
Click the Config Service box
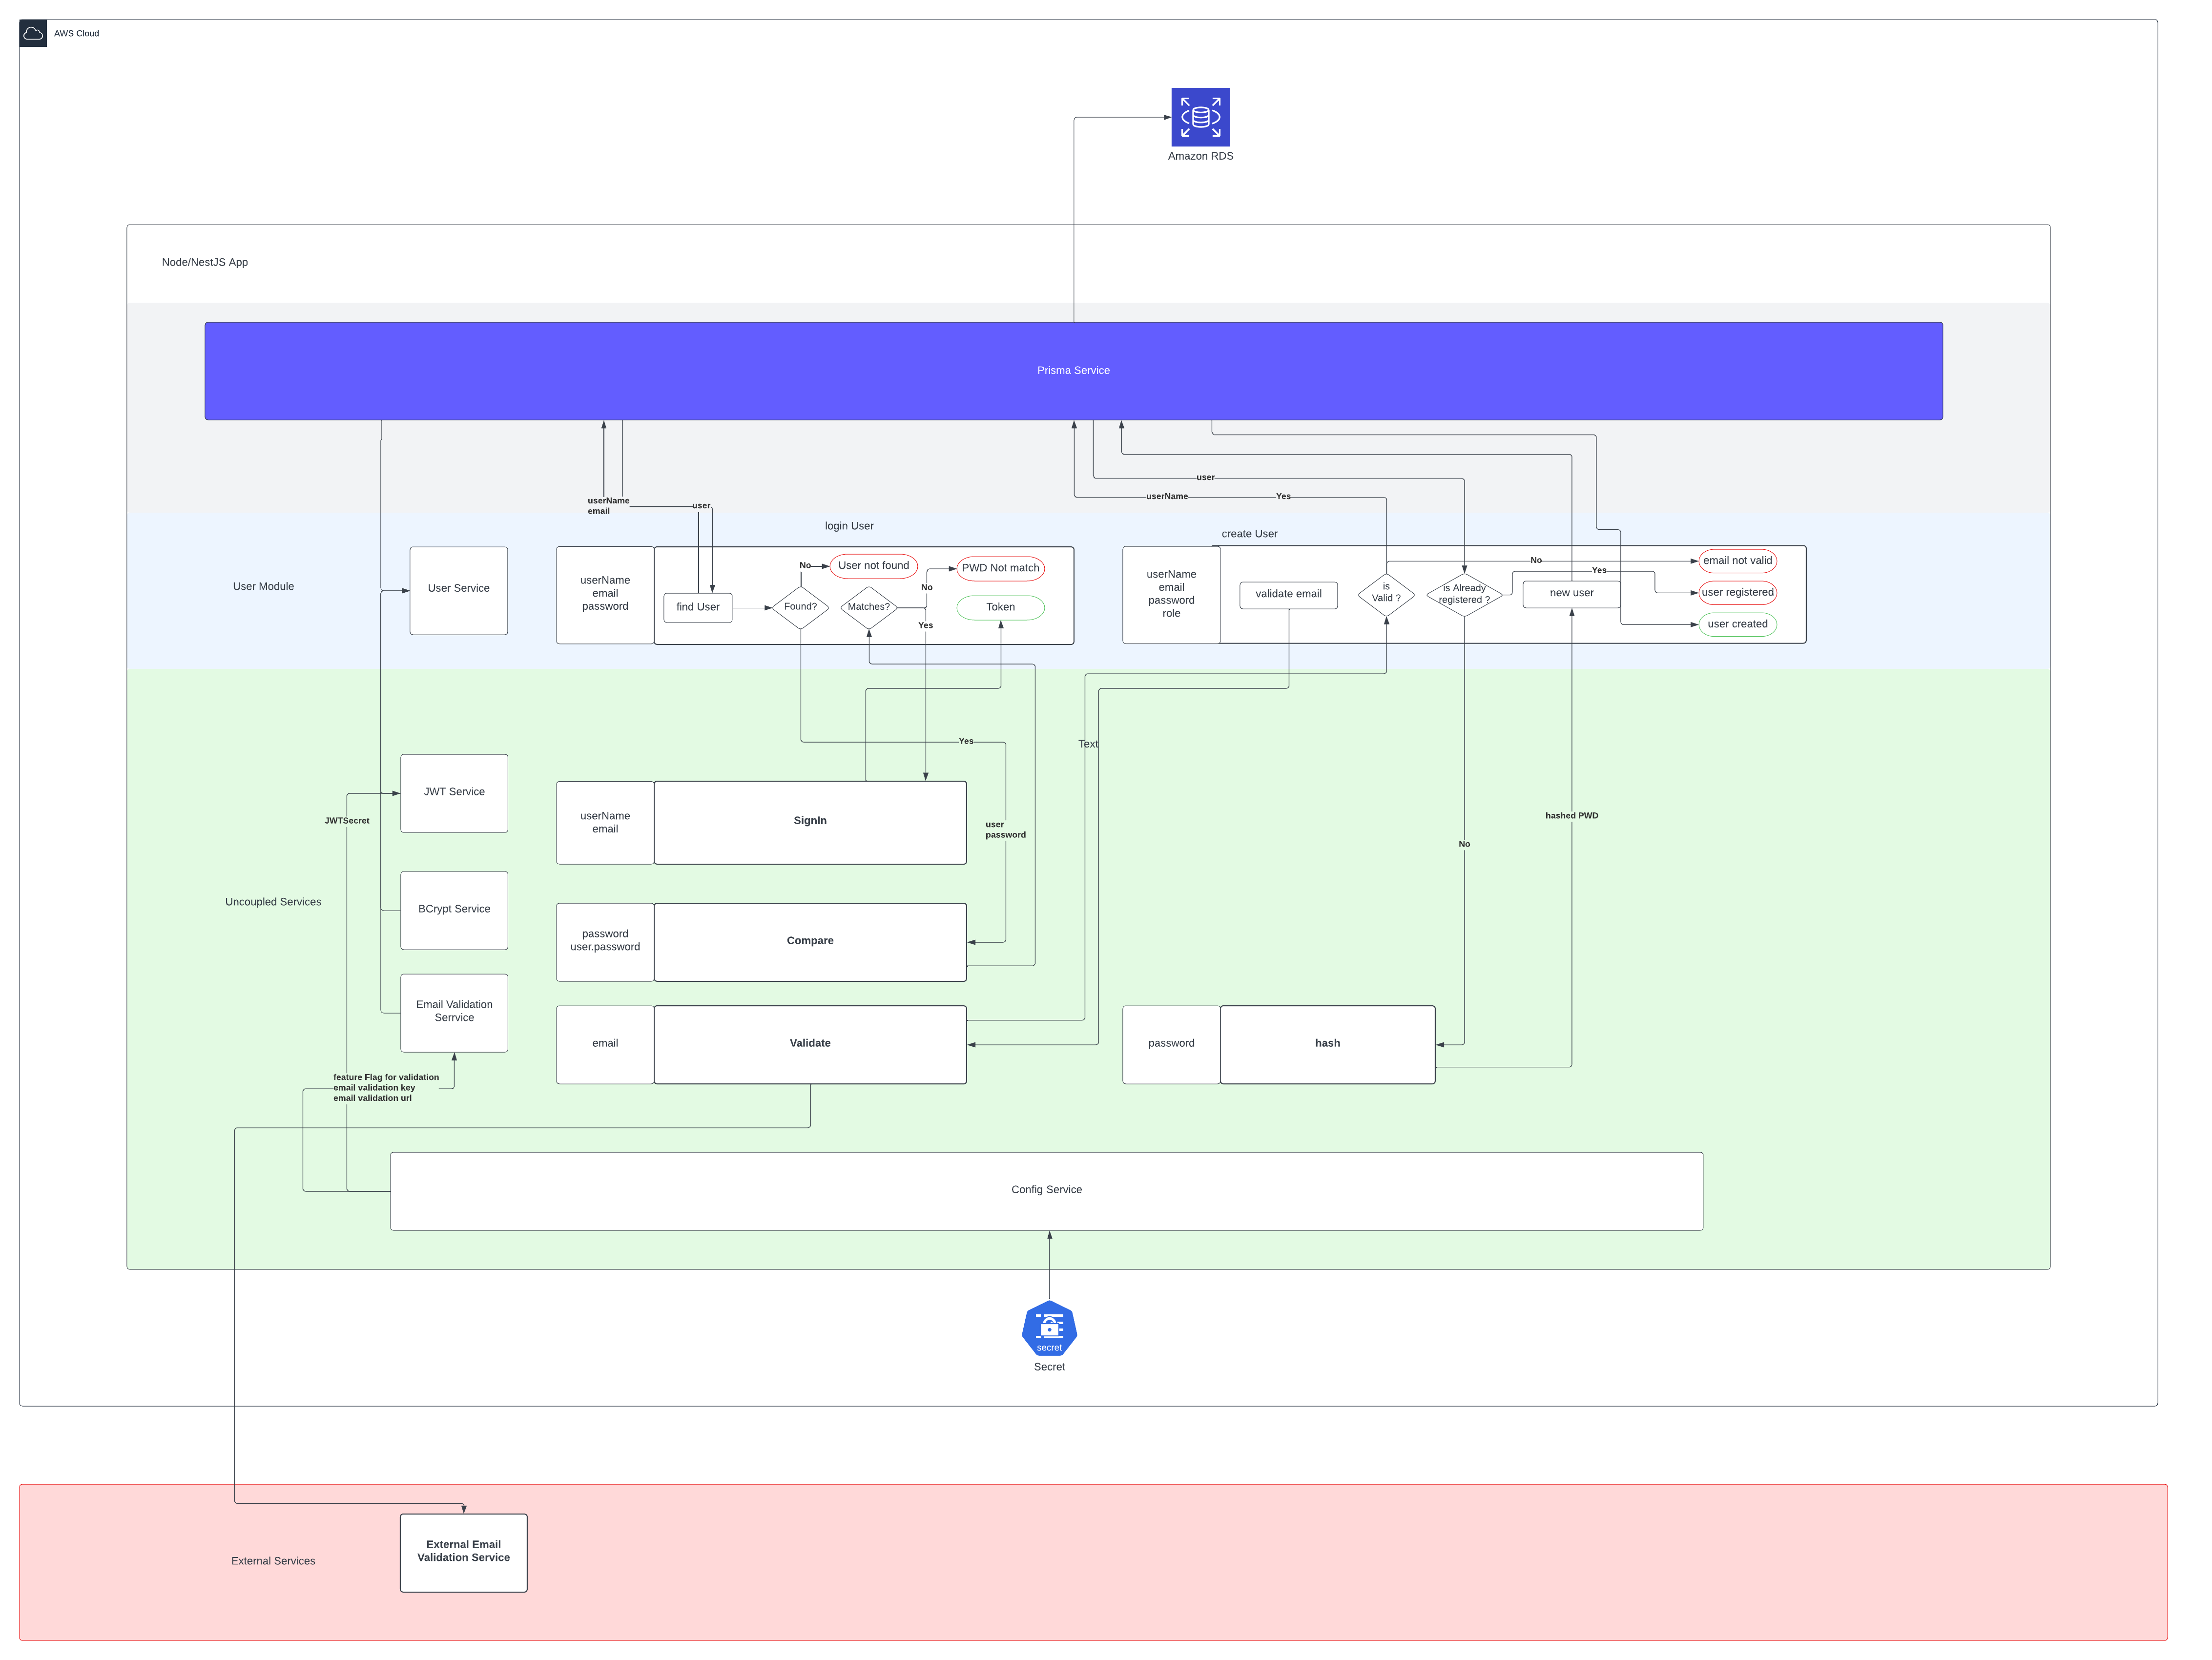coord(1046,1190)
